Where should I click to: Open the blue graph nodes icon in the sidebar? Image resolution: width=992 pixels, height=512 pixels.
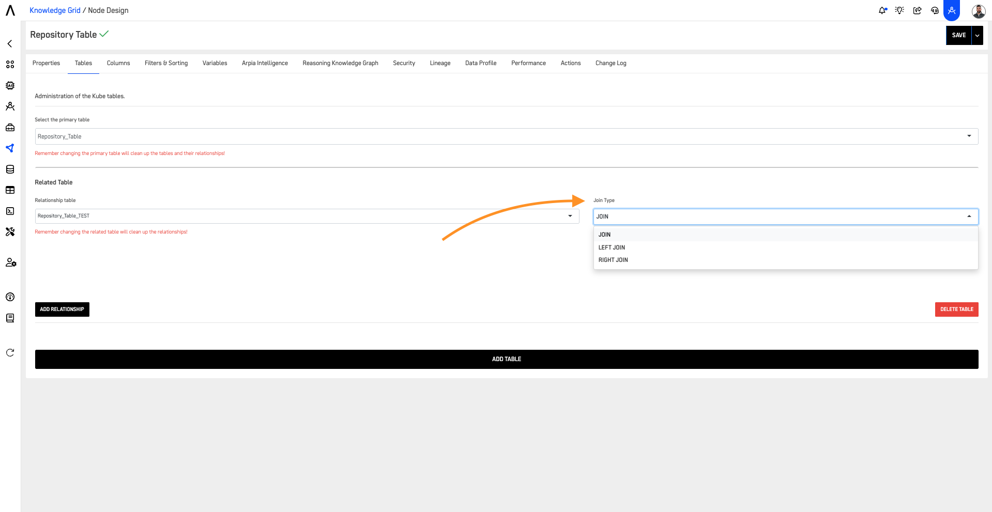click(10, 148)
